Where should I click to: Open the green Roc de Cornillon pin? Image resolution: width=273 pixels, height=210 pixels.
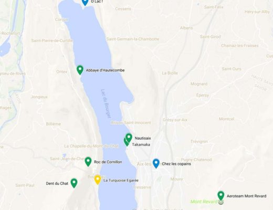(x=88, y=162)
